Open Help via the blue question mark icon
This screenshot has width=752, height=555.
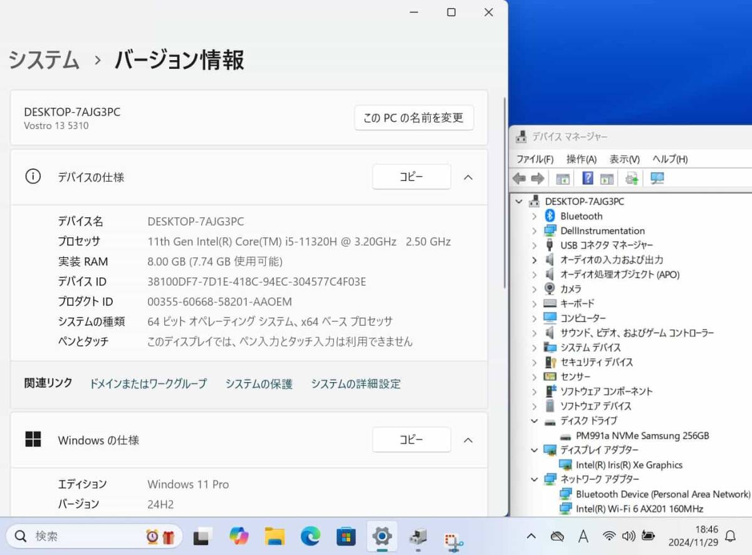pos(587,179)
